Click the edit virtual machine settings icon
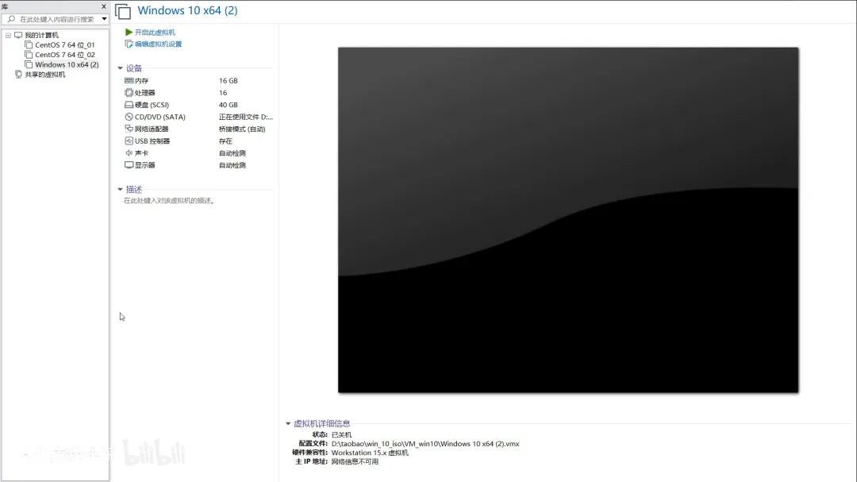857x482 pixels. 129,44
